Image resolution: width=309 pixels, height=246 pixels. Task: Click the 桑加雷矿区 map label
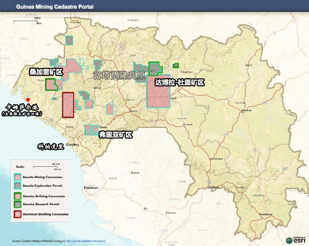point(46,72)
